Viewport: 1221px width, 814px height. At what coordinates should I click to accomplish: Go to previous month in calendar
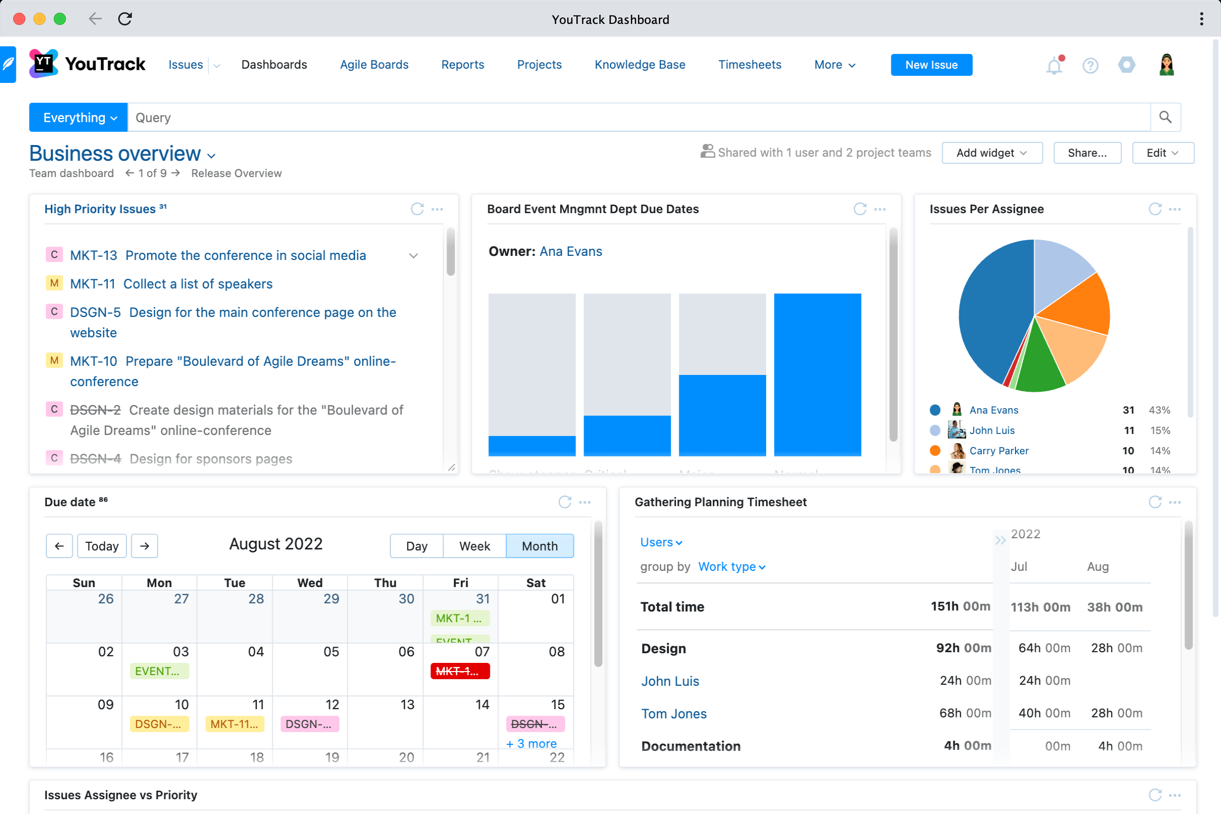59,546
